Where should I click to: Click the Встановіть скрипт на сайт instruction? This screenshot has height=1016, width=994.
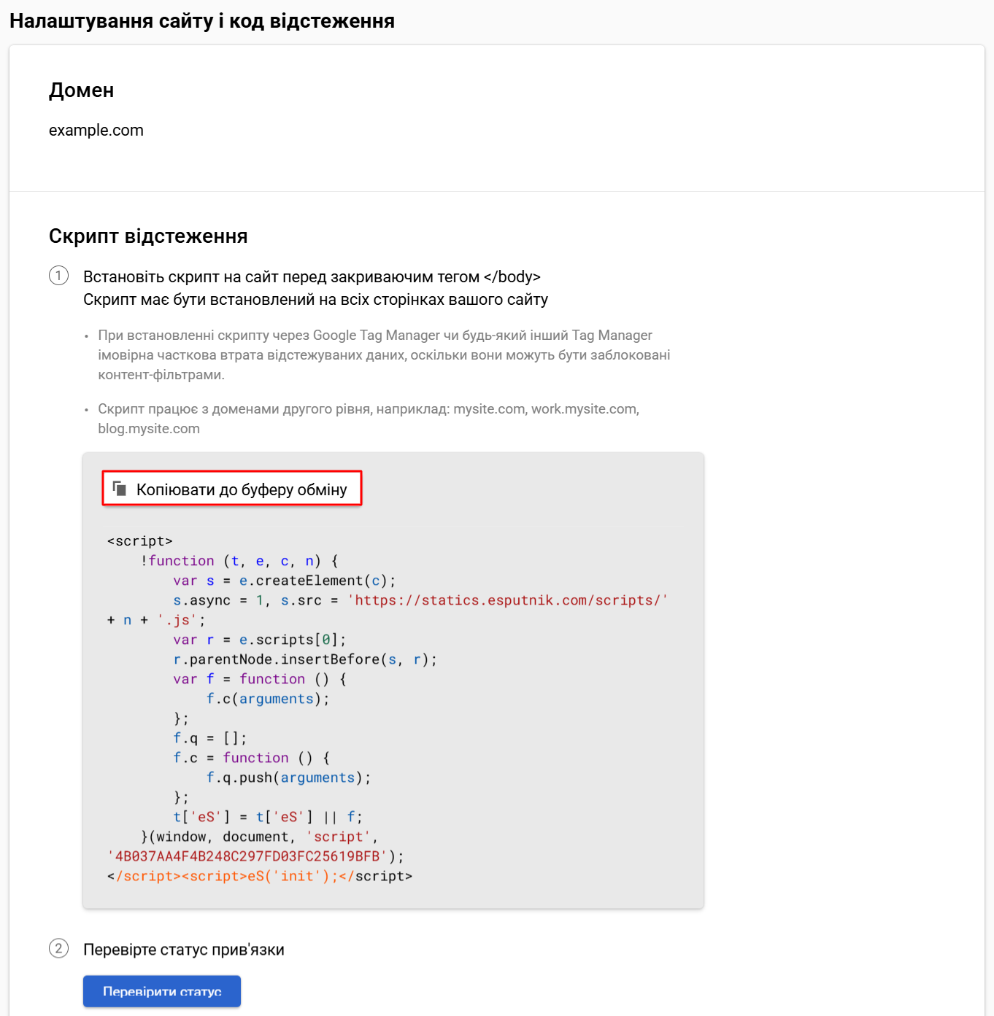coord(312,277)
